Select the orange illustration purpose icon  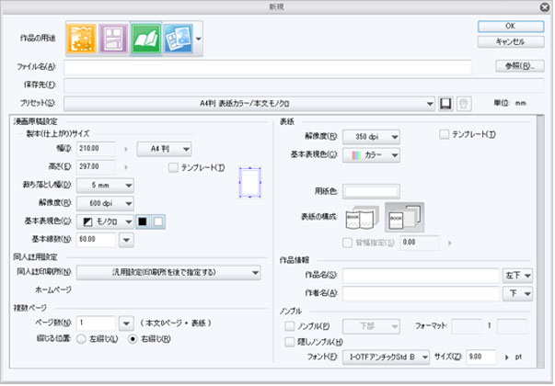(x=81, y=39)
